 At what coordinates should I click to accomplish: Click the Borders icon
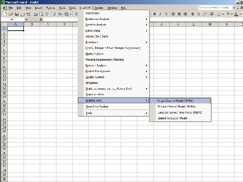pyautogui.click(x=219, y=14)
